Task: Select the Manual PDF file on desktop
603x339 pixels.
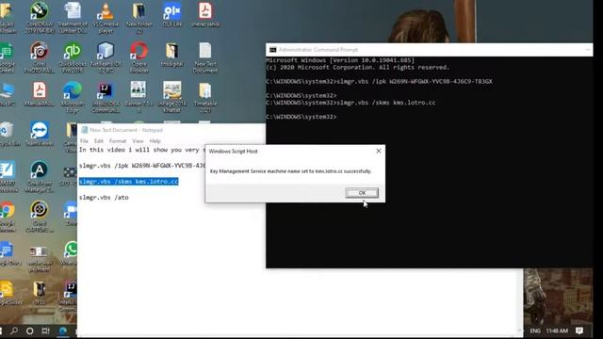Action: (40, 94)
